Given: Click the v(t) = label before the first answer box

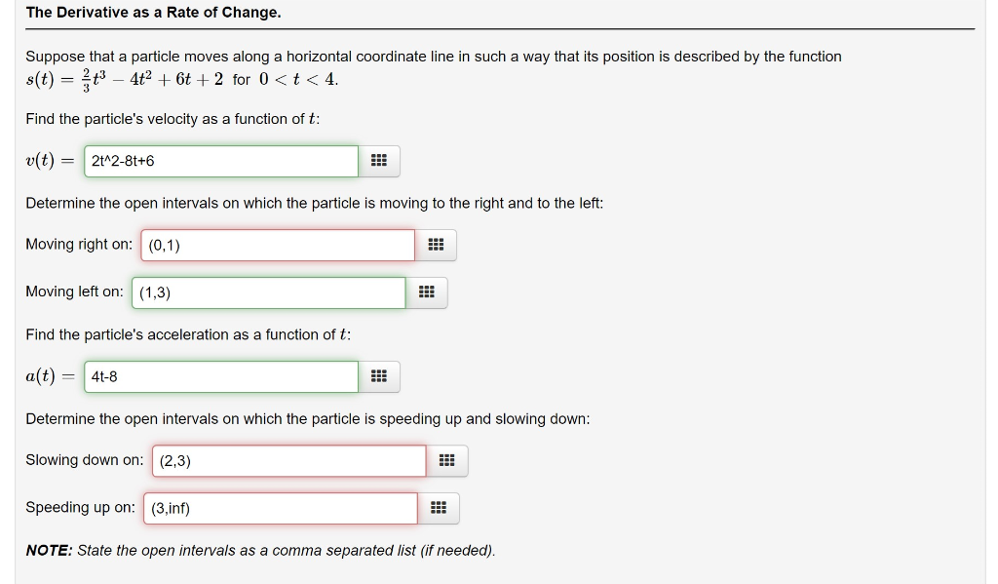Looking at the screenshot, I should (x=46, y=160).
